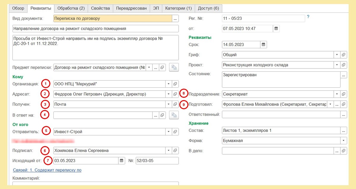Click the Комментарий text field
Image resolution: width=356 pixels, height=189 pixels.
point(95,184)
